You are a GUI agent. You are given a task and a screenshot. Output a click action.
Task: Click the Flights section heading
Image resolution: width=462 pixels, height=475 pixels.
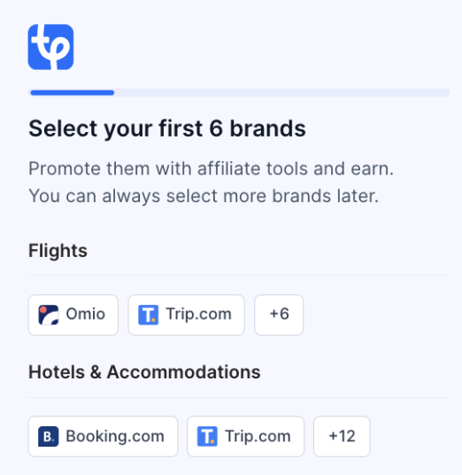(x=58, y=251)
